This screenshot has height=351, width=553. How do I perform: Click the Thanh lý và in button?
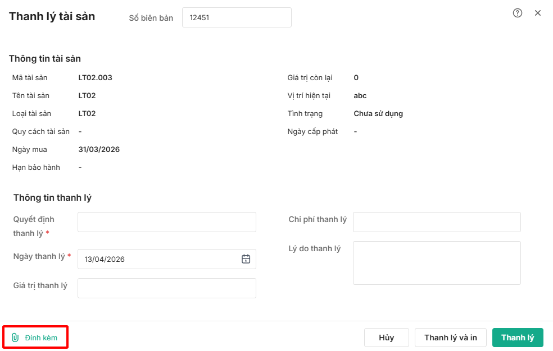[x=451, y=338]
